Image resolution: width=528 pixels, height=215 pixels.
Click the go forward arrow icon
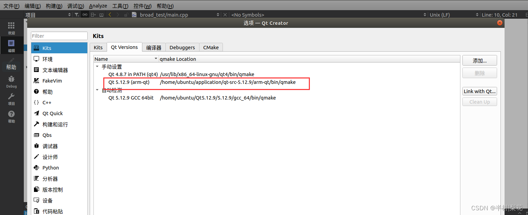[x=118, y=15]
